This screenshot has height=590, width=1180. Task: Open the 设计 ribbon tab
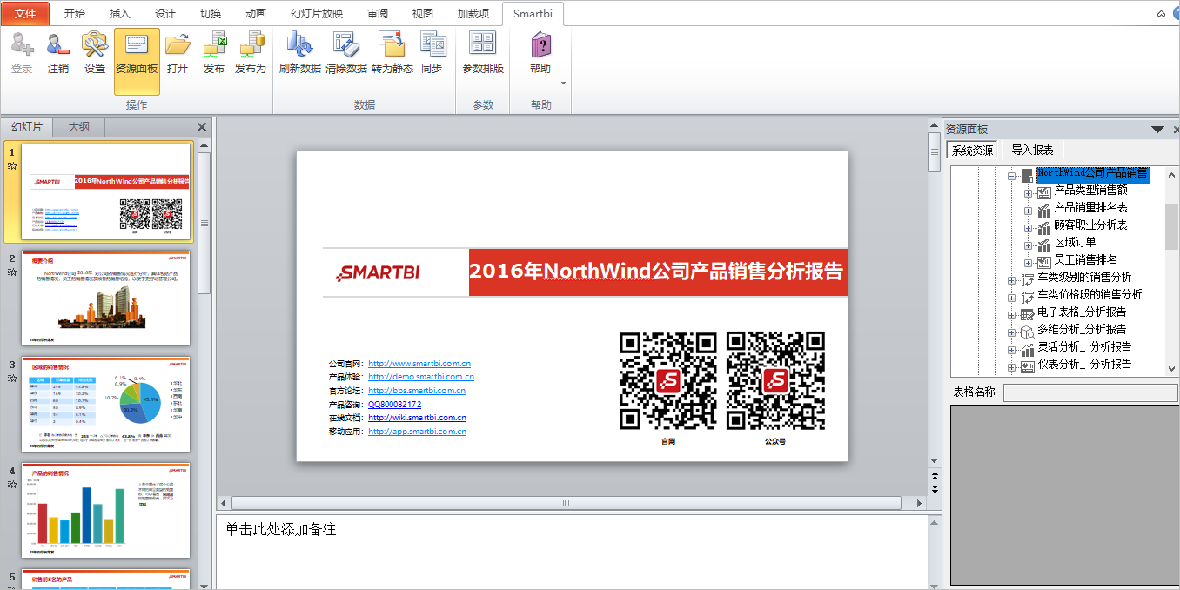pos(165,14)
